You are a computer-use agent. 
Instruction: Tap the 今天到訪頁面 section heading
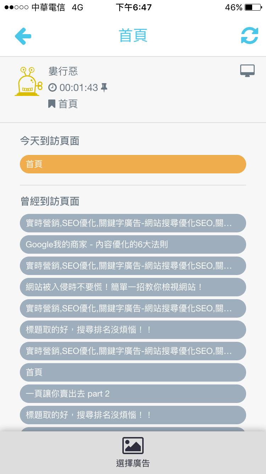click(x=50, y=141)
